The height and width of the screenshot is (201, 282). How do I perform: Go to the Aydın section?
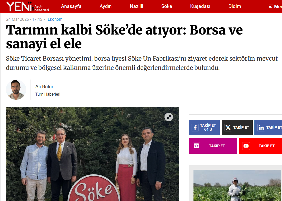105,6
